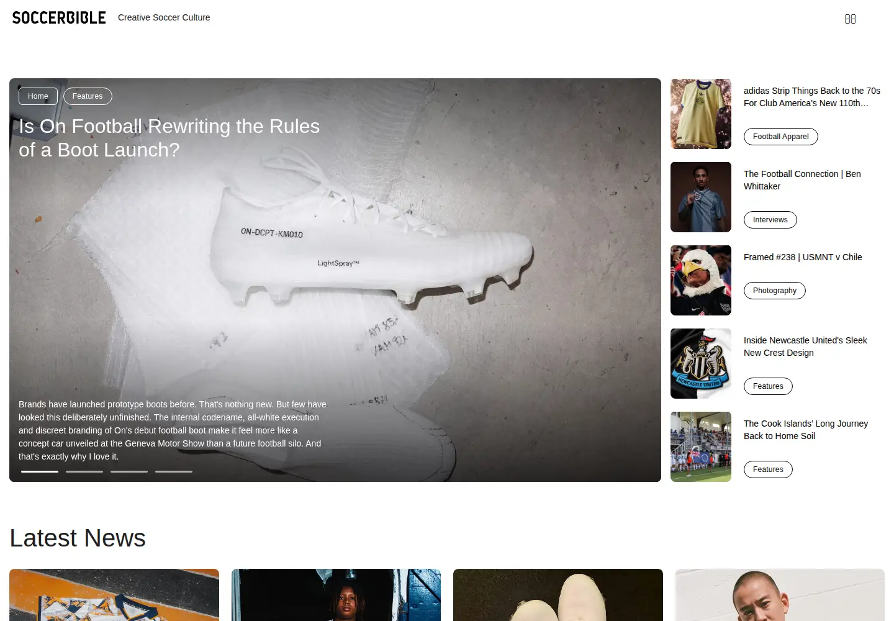The width and height of the screenshot is (894, 621).
Task: Go to first carousel slide indicator
Action: pos(40,471)
